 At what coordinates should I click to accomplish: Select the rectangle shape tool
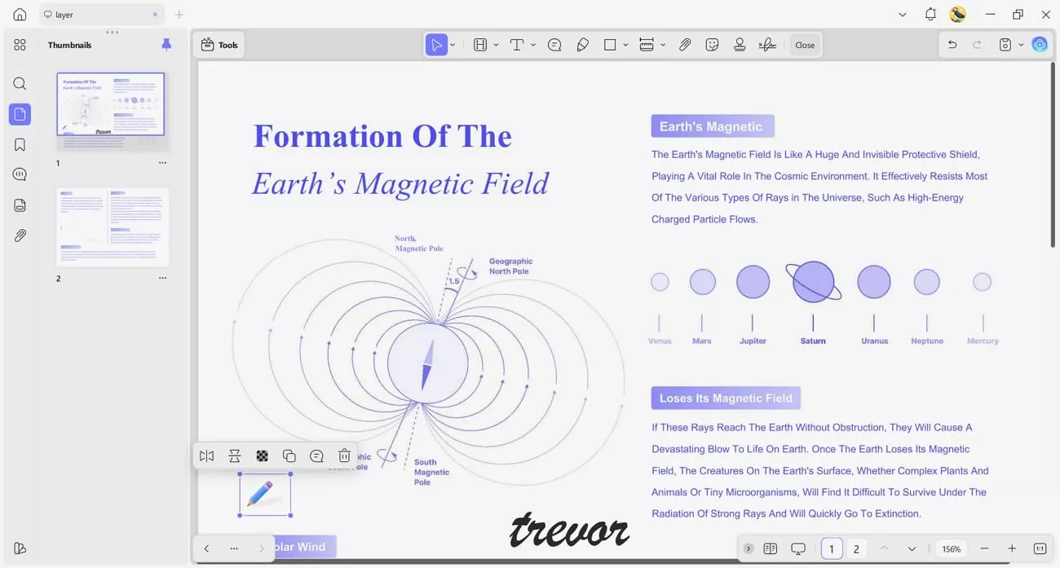[610, 45]
